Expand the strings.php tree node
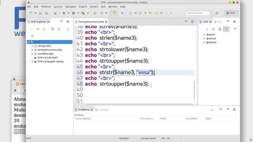Screen dimensions: 253x142 pyautogui.click(x=32, y=46)
